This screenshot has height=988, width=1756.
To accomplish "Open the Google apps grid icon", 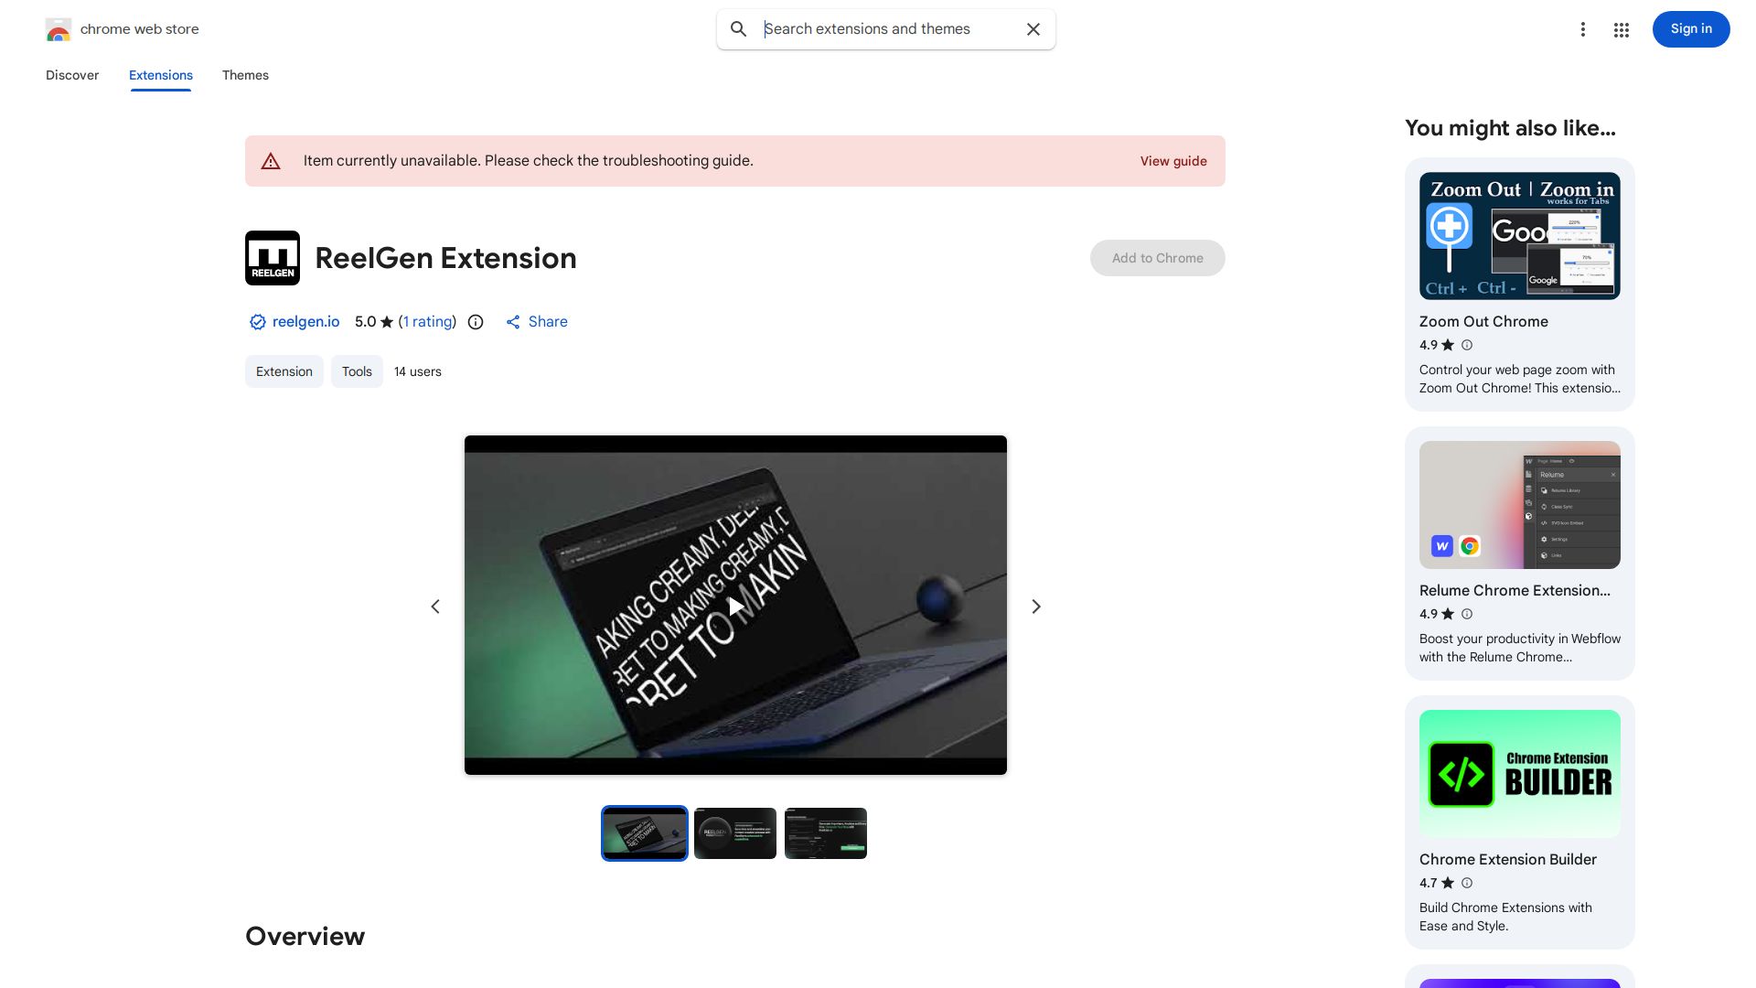I will click(x=1622, y=30).
